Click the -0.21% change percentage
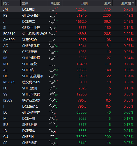Screen dimensions: 137x146 point(128,131)
